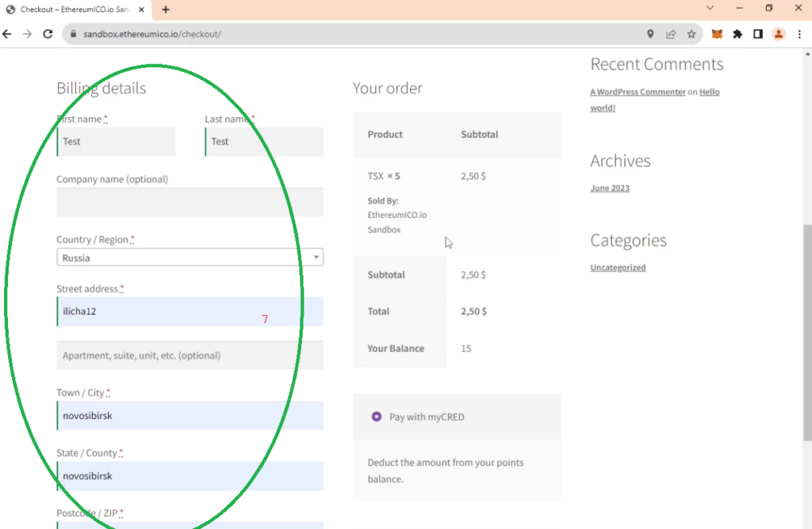Open the Chrome profile avatar
This screenshot has height=529, width=812.
pyautogui.click(x=779, y=34)
